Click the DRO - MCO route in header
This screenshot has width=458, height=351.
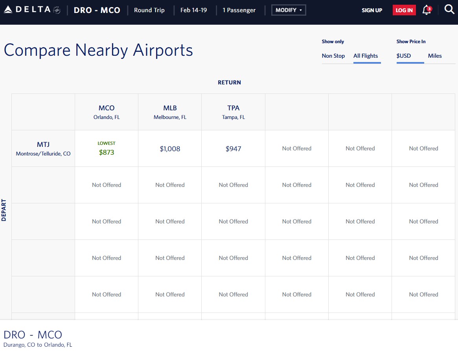pyautogui.click(x=97, y=10)
